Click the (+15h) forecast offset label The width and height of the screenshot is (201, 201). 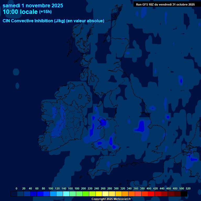click(x=45, y=12)
